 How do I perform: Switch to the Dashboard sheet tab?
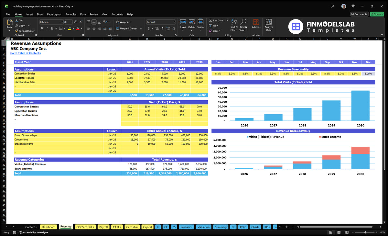pos(49,227)
